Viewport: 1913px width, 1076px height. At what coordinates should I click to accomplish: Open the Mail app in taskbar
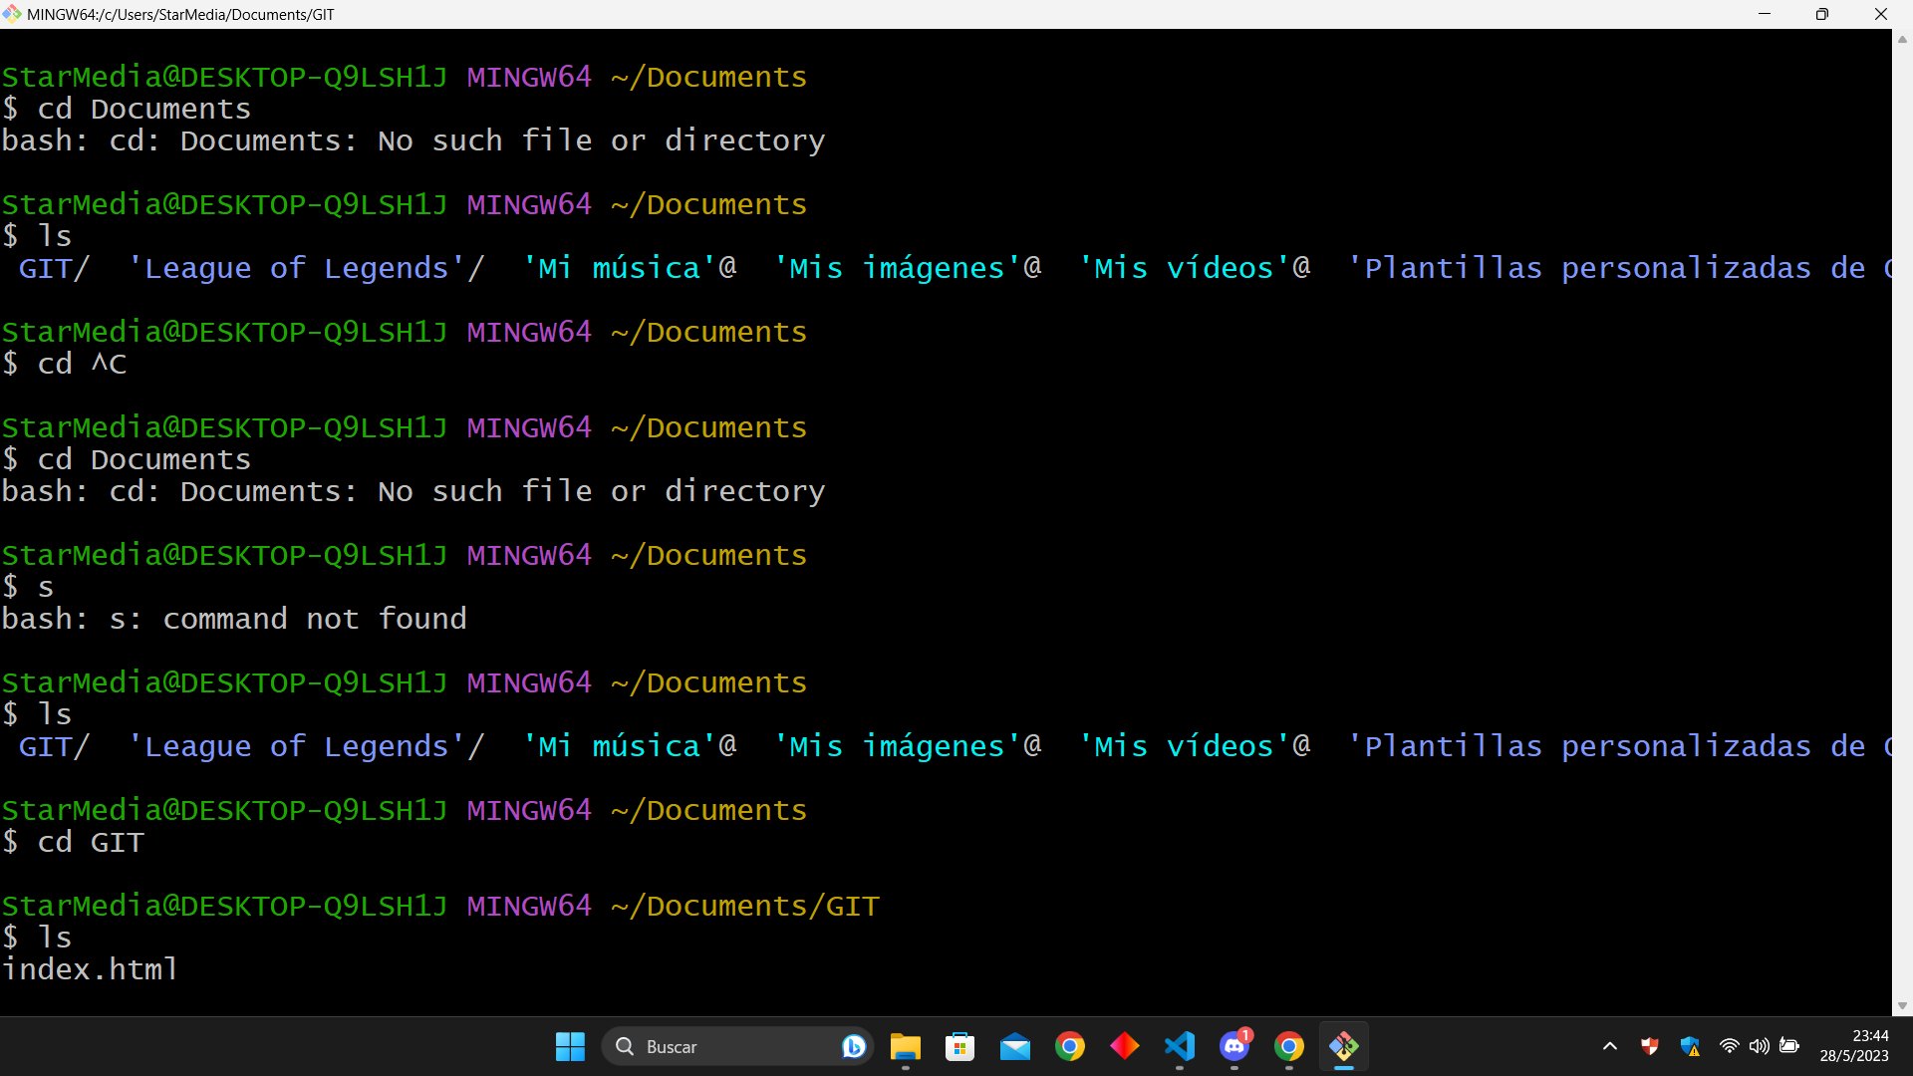coord(1014,1046)
